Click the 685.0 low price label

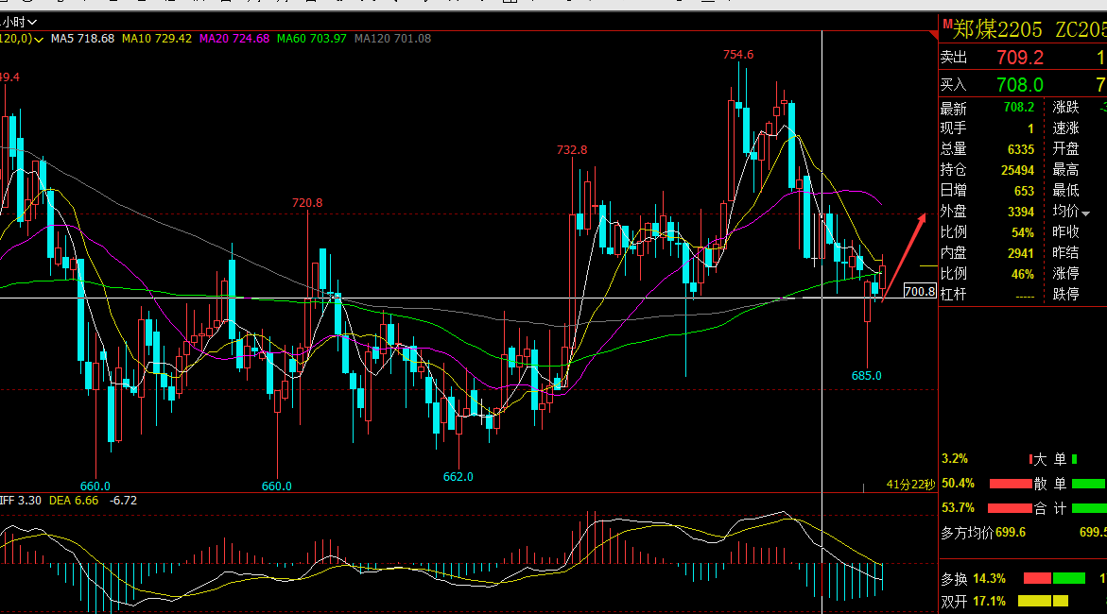tap(866, 375)
